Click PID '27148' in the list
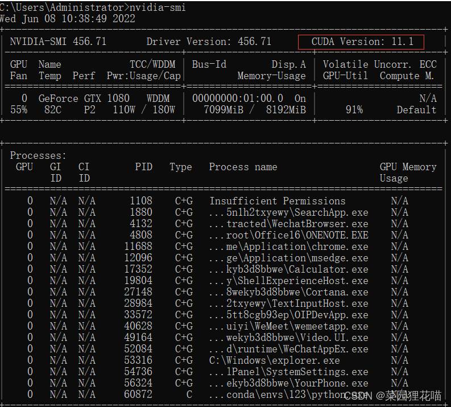Screen dimensions: 451x407 (x=138, y=292)
